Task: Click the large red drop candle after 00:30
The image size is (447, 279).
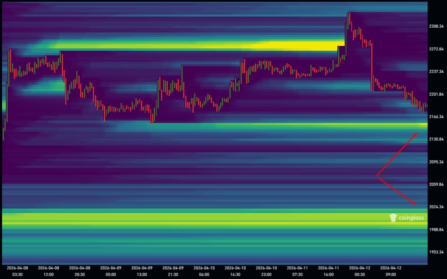Action: pyautogui.click(x=372, y=66)
